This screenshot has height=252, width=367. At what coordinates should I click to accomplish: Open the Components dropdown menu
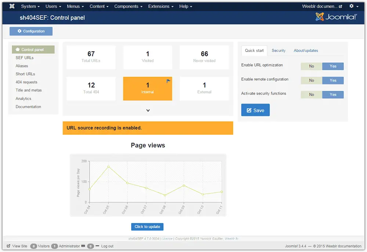point(128,6)
